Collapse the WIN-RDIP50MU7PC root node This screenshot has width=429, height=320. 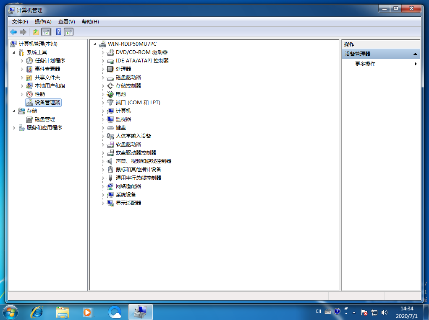tap(95, 44)
